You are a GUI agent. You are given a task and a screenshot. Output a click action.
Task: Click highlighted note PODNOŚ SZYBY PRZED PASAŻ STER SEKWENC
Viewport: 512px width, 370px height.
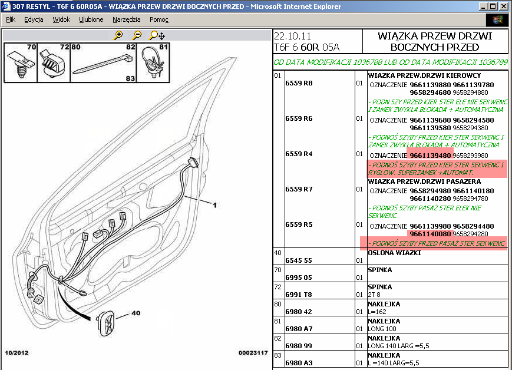(437, 243)
